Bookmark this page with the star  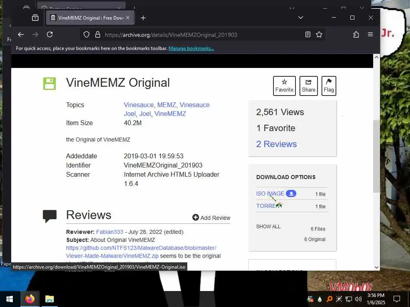click(x=319, y=34)
